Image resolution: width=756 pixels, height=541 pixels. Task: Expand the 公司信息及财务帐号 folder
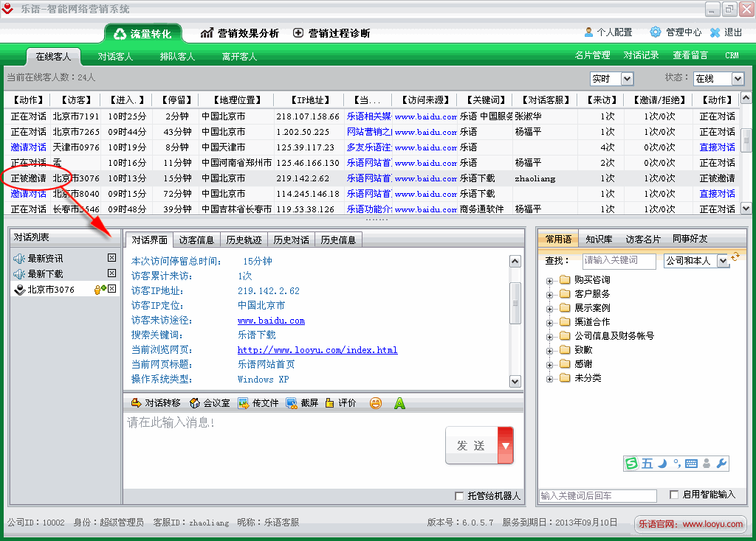(549, 336)
